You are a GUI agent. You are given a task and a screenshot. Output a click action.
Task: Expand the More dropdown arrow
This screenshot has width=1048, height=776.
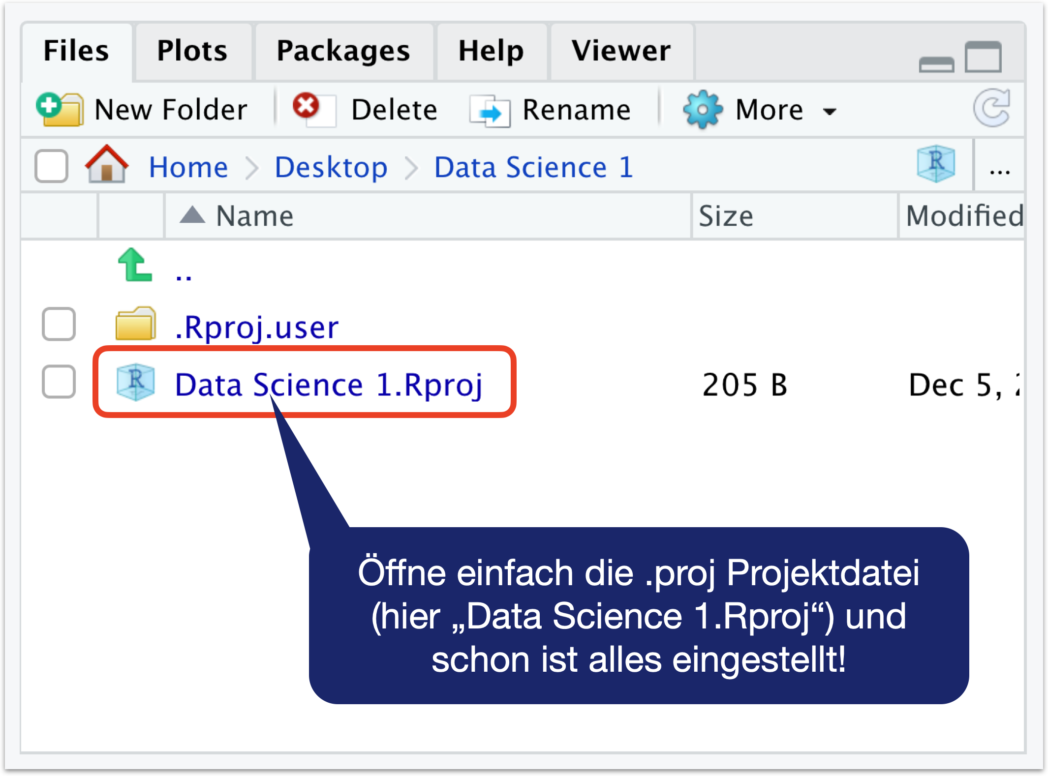pyautogui.click(x=830, y=111)
